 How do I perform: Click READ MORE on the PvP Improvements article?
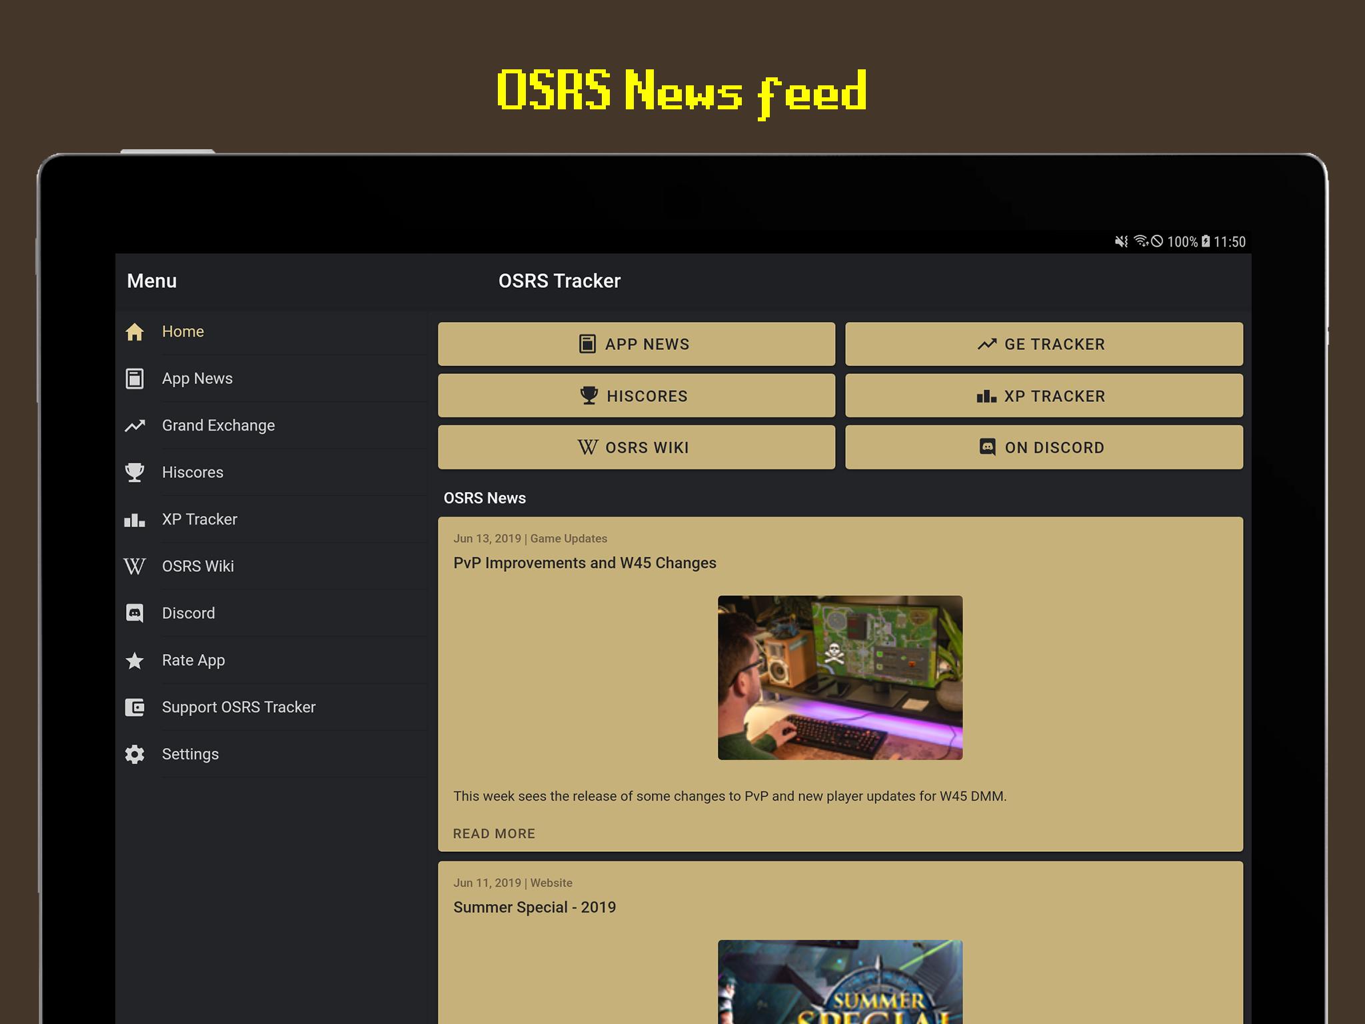coord(494,833)
